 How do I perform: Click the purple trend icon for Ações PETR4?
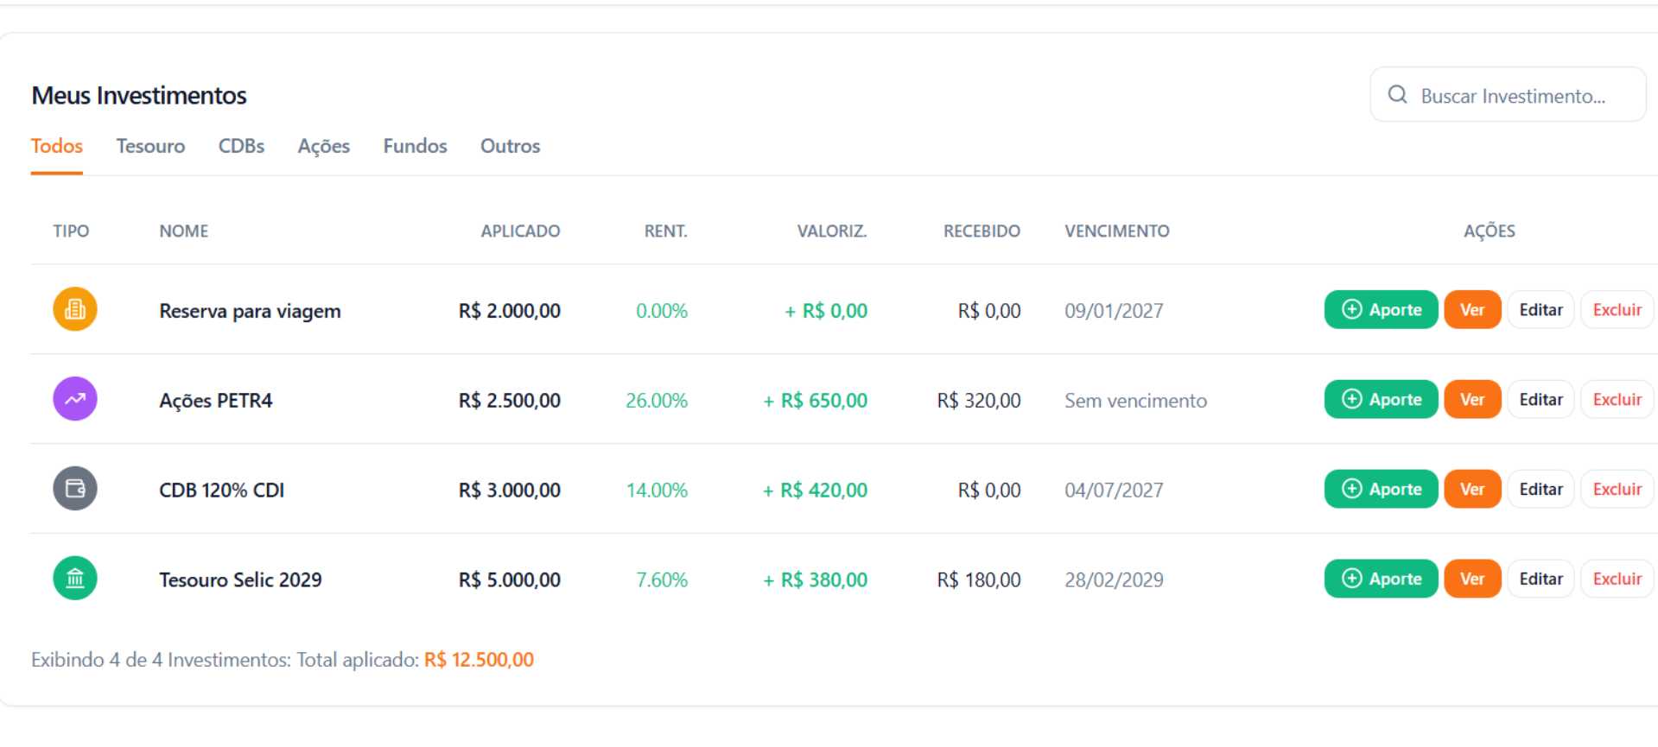point(75,399)
